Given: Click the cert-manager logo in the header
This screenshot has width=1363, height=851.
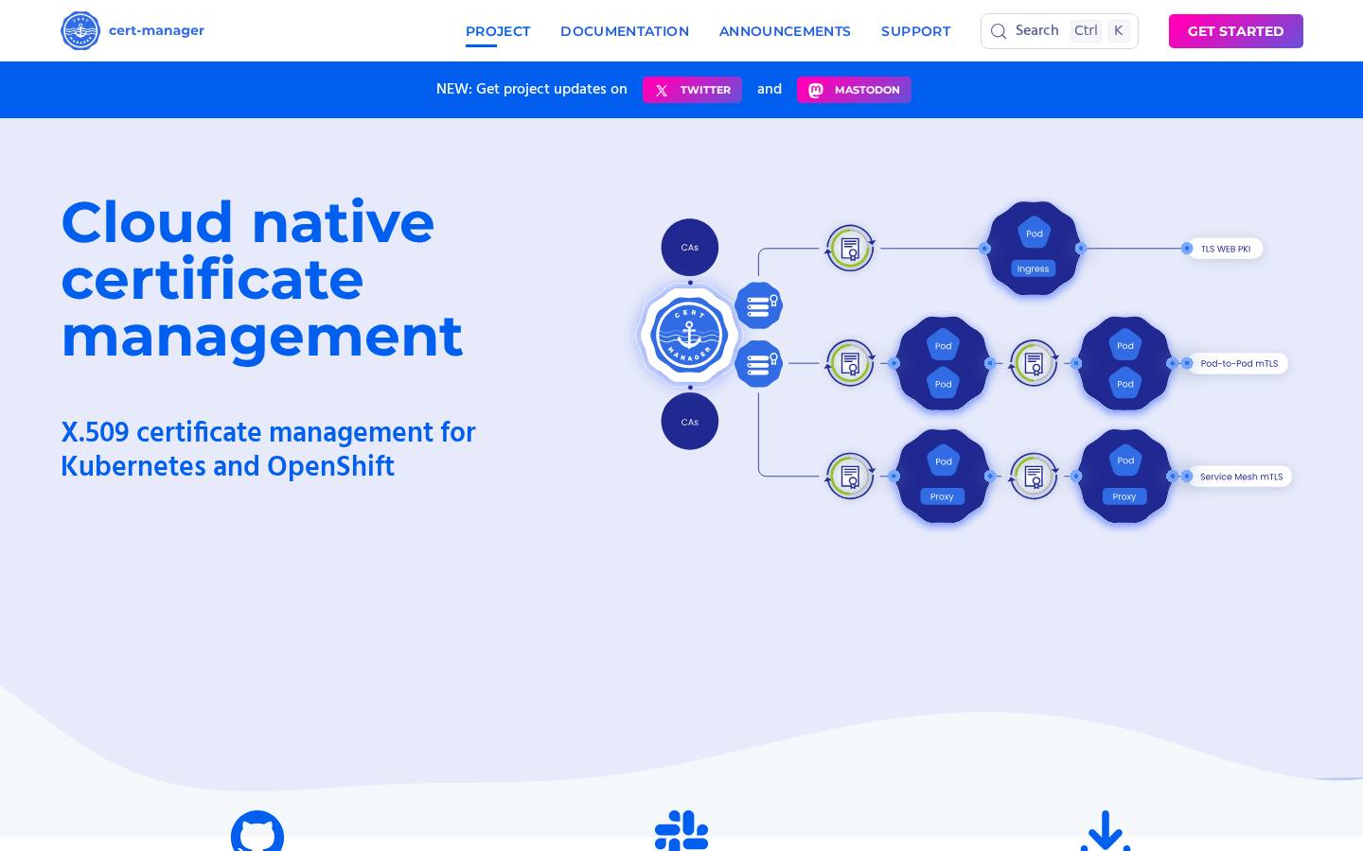Looking at the screenshot, I should coord(133,31).
